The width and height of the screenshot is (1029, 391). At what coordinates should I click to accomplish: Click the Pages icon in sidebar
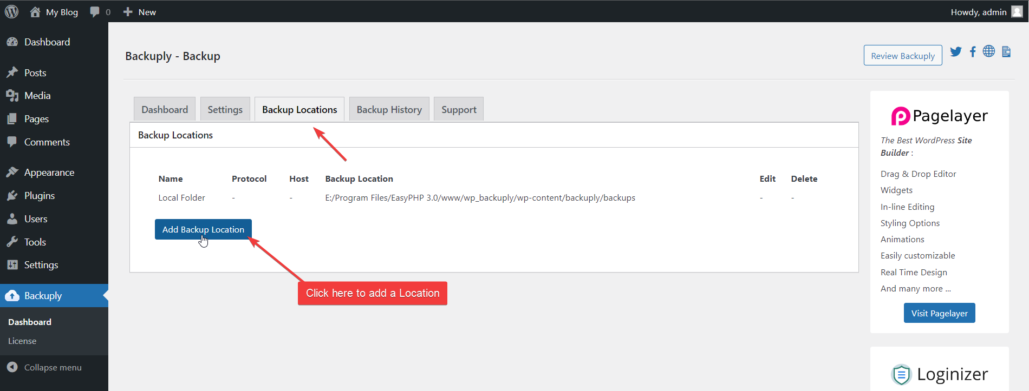tap(12, 119)
